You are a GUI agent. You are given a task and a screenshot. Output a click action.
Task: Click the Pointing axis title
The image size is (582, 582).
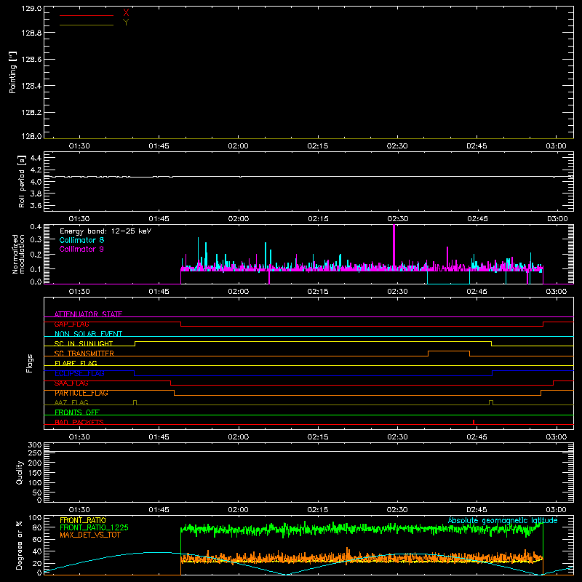coord(13,72)
